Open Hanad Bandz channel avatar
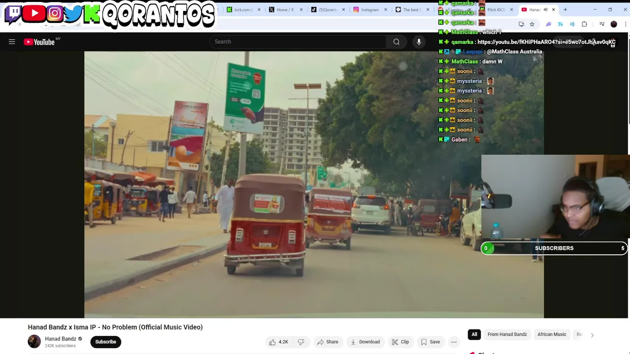630x354 pixels. pyautogui.click(x=34, y=342)
